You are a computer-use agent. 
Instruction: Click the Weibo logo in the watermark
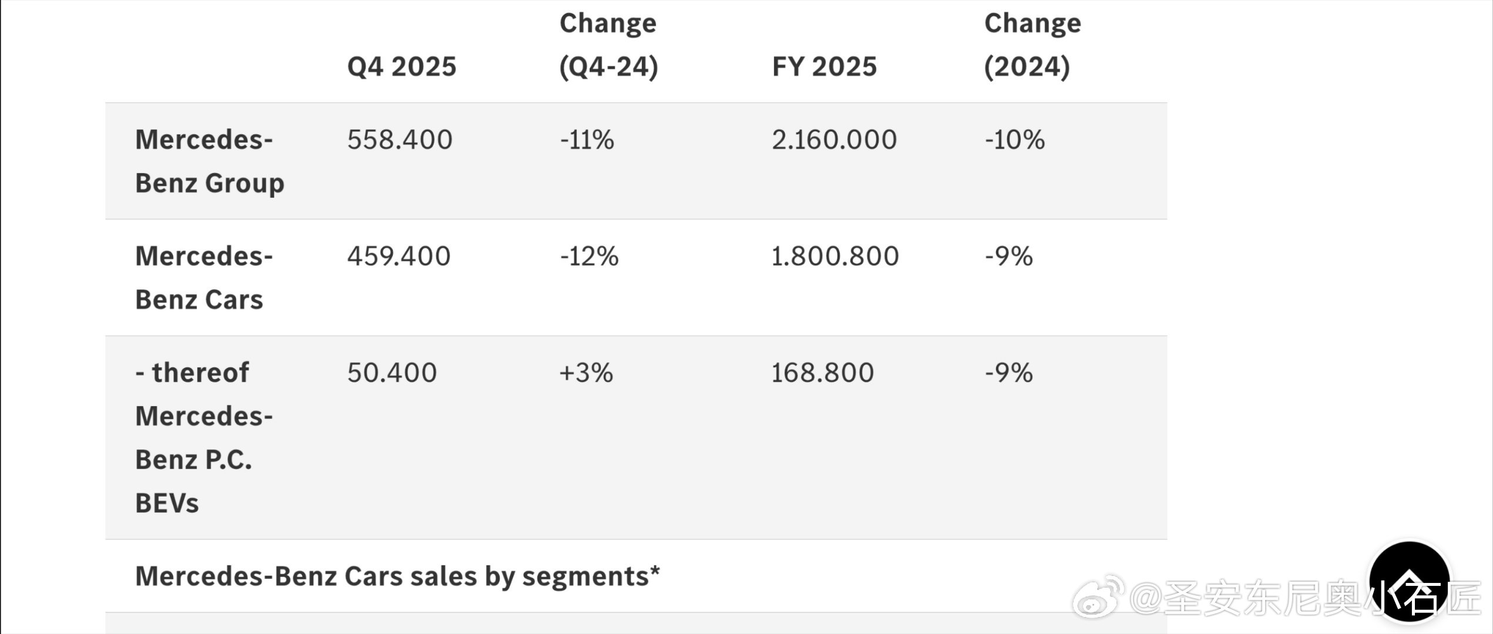click(x=1098, y=597)
